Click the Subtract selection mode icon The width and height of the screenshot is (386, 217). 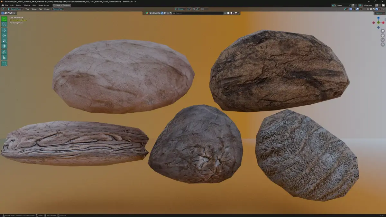tap(8, 13)
